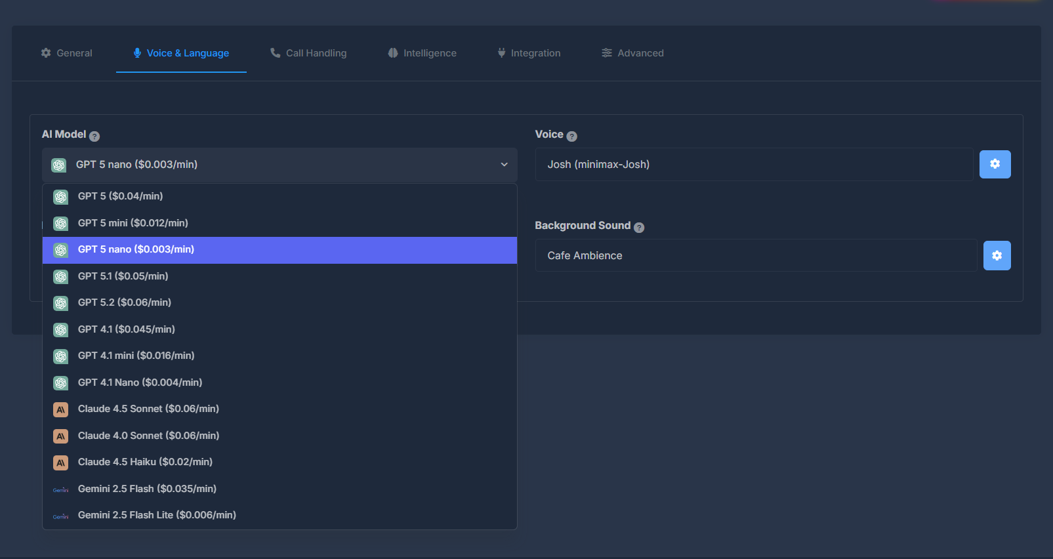
Task: Choose Gemini 2.5 Flash ($0.035/min)
Action: (x=279, y=489)
